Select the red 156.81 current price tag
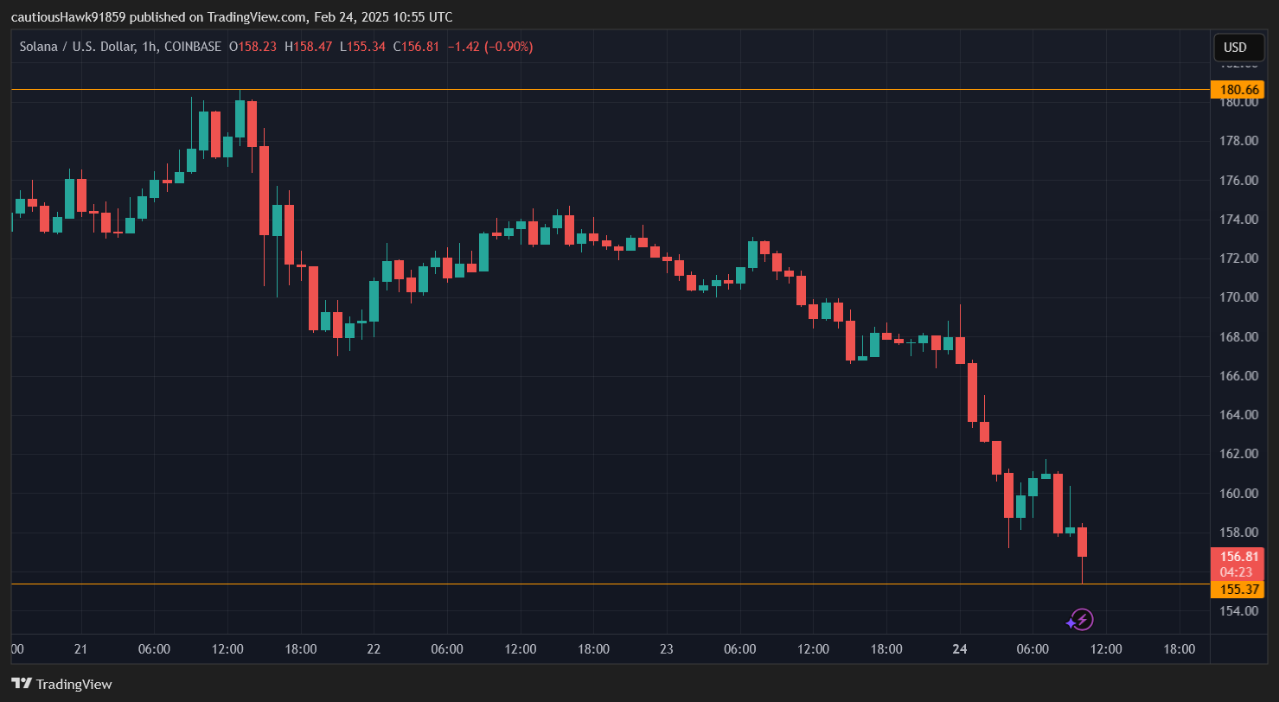This screenshot has height=702, width=1279. click(1238, 557)
